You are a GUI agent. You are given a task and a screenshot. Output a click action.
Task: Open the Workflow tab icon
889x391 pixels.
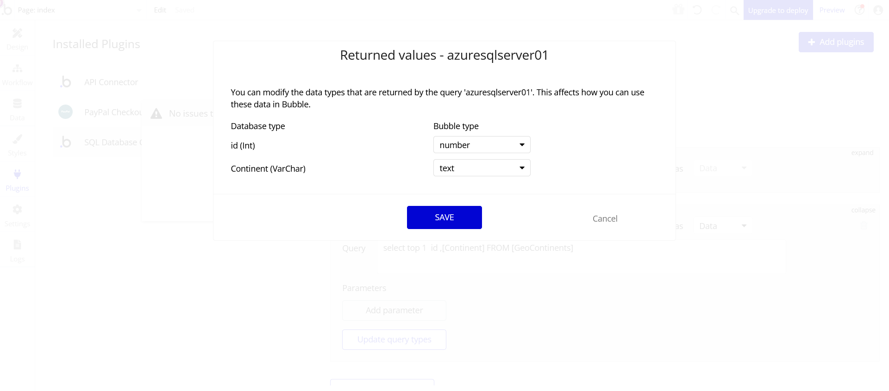[x=17, y=68]
